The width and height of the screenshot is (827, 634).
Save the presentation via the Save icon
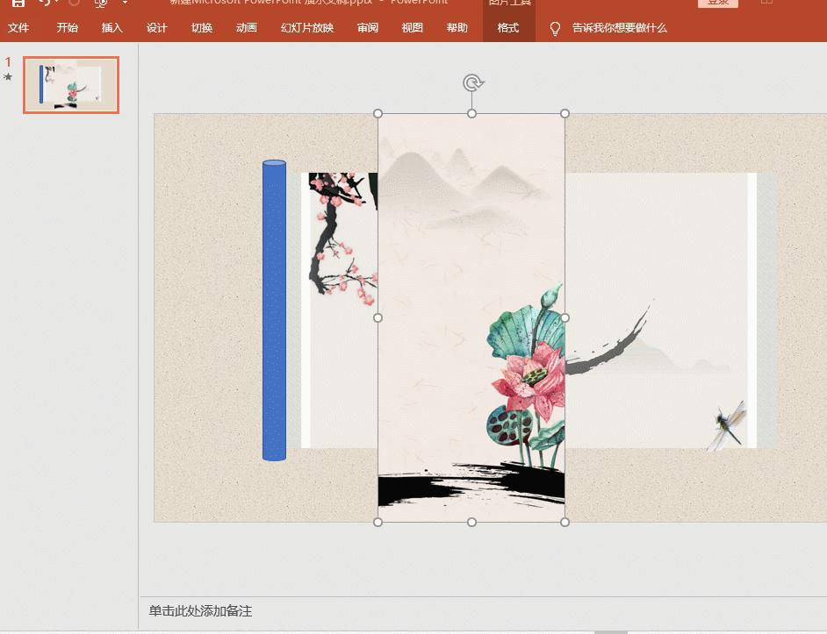coord(18,4)
